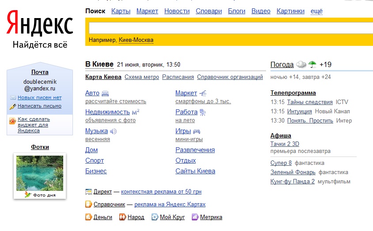Viewport: 373px width, 231px height.
Task: Click the speaker icon beside Музыка
Action: pyautogui.click(x=113, y=131)
